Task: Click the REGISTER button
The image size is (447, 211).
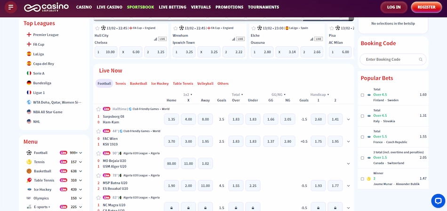Action: tap(426, 7)
